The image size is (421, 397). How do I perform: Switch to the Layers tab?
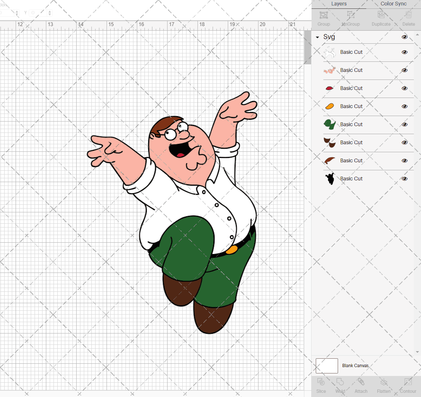point(339,4)
